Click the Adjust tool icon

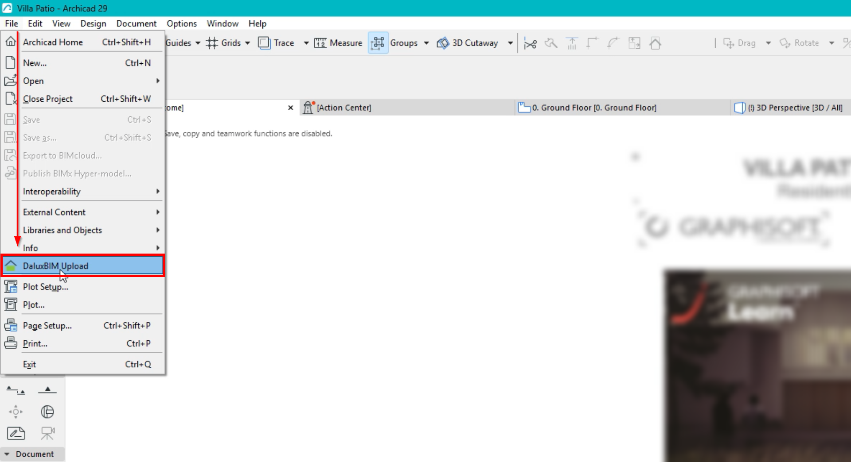[551, 43]
